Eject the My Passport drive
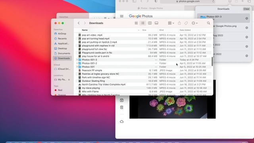The image size is (254, 143). (69, 79)
